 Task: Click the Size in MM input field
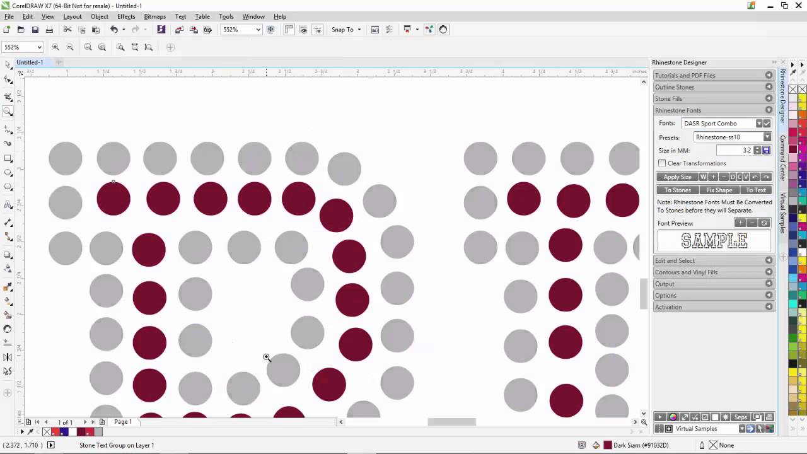point(734,151)
